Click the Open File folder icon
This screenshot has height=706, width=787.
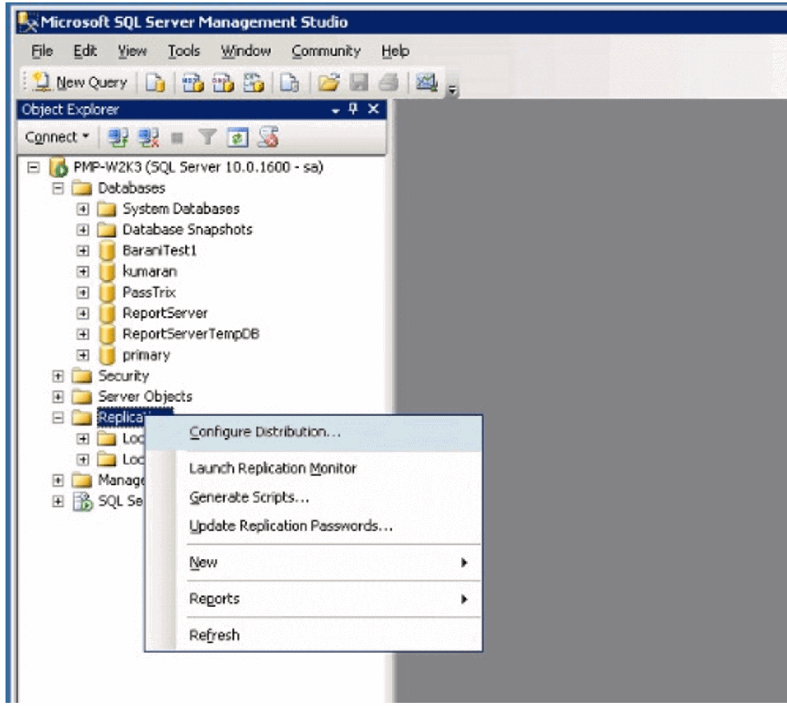[x=329, y=83]
